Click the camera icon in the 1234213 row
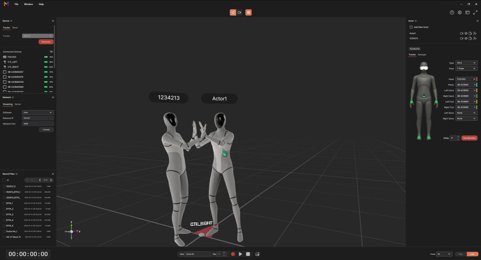The width and height of the screenshot is (481, 260). coord(461,38)
